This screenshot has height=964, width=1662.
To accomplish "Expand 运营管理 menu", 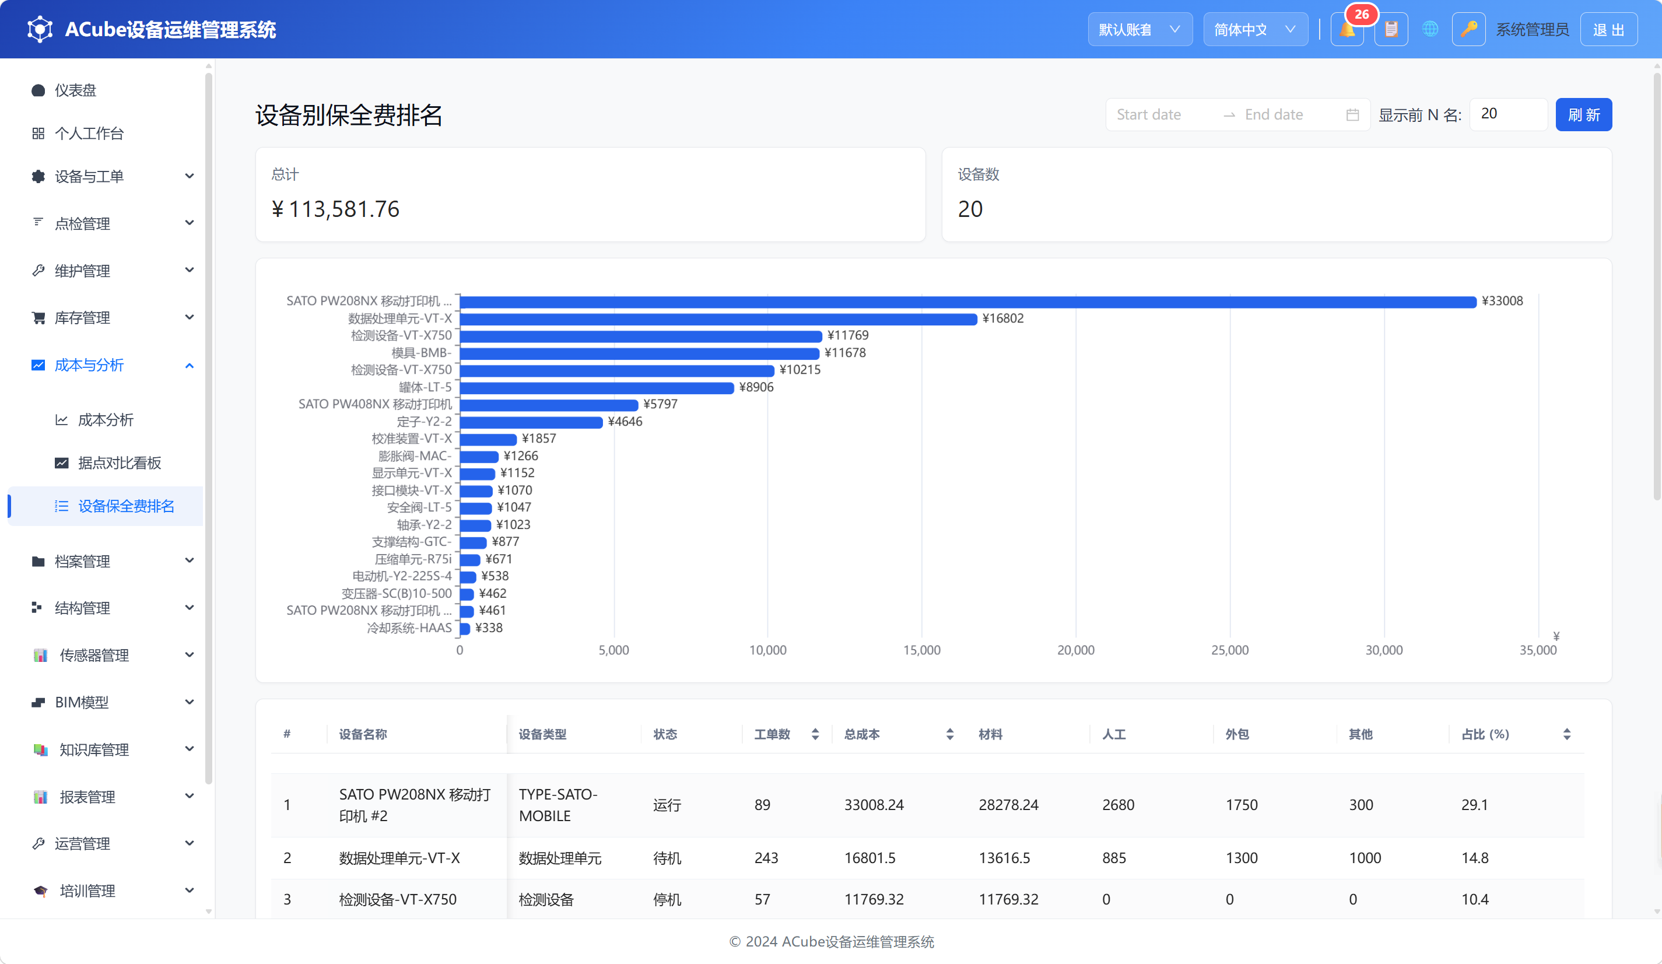I will (x=106, y=843).
